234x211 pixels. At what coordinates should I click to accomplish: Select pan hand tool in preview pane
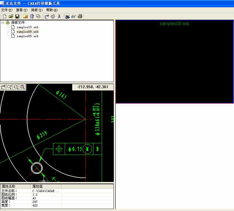tap(3, 87)
